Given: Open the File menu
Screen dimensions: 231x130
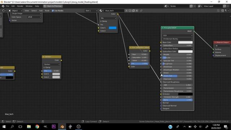Looking at the screenshot, I should tap(7, 6).
